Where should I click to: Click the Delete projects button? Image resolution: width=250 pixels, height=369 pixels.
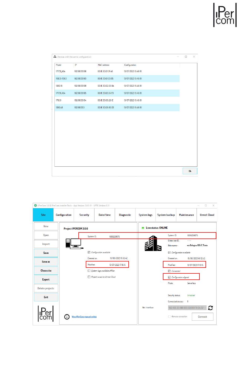tap(46, 288)
